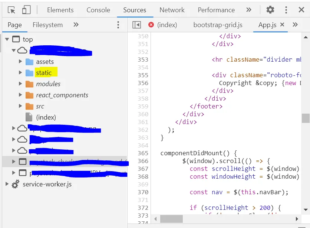This screenshot has width=310, height=228.
Task: Click 'const nav' in the code
Action: coord(206,192)
